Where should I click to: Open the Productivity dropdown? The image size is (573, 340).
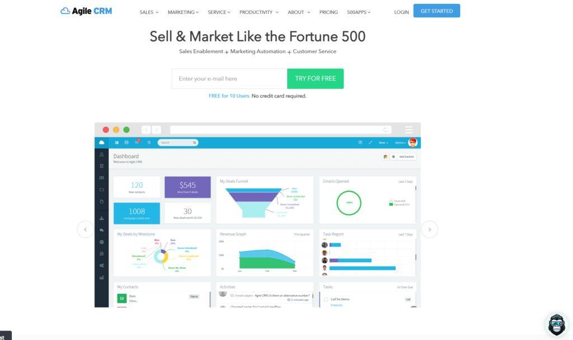coord(259,12)
